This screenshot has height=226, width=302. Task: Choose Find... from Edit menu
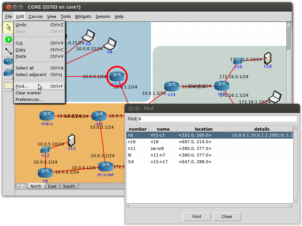click(x=39, y=86)
